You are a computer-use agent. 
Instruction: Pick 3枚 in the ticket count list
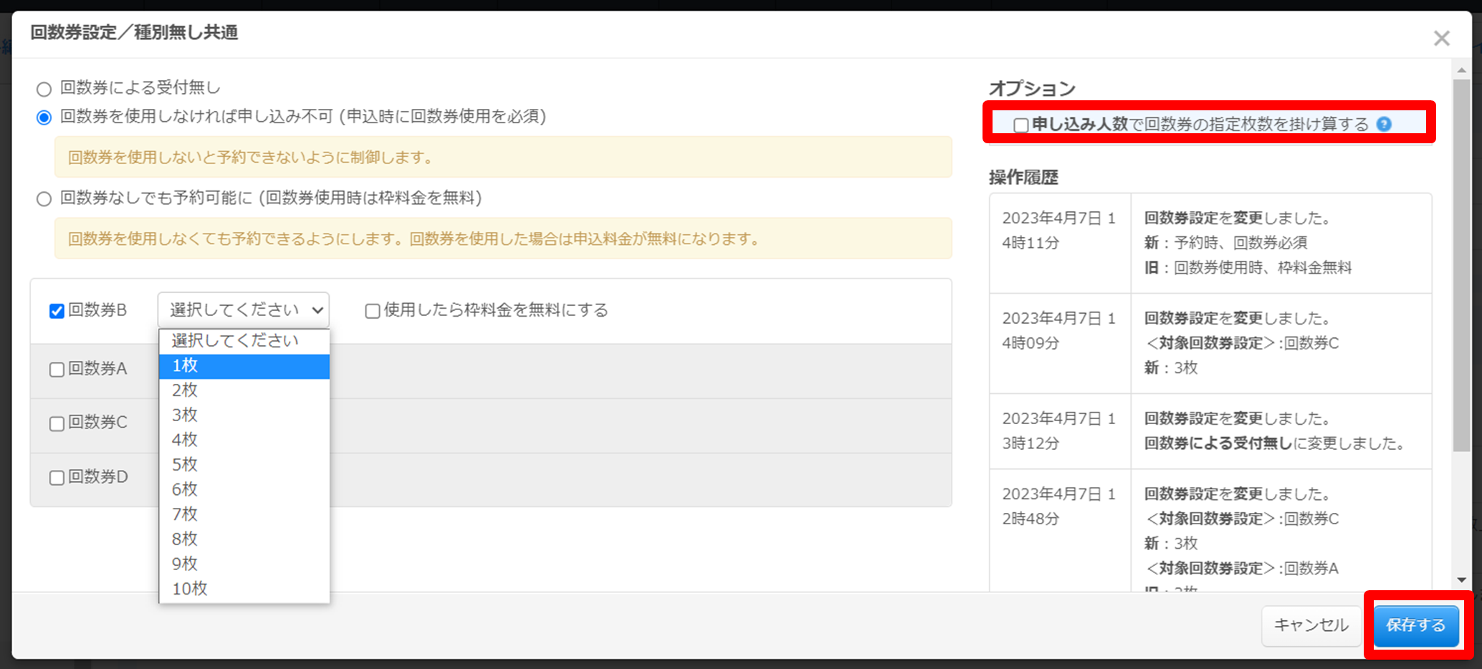(x=244, y=415)
